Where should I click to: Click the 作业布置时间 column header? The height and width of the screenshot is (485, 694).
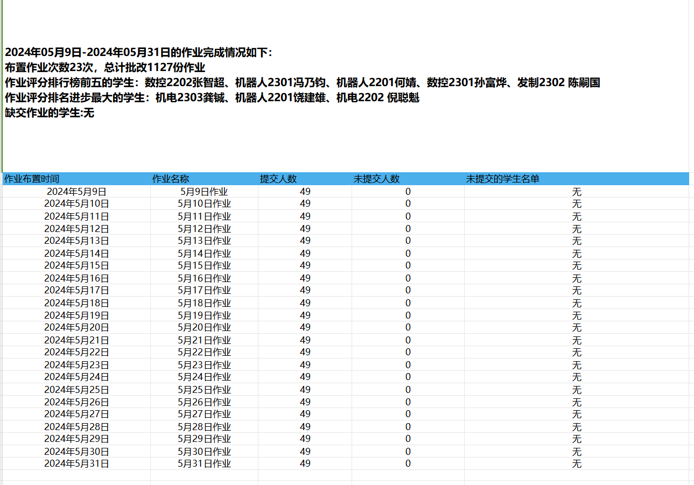(x=32, y=179)
